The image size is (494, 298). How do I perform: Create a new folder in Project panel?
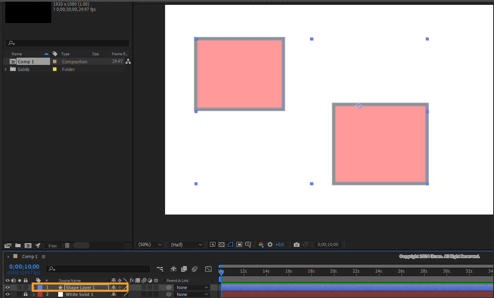pos(18,245)
